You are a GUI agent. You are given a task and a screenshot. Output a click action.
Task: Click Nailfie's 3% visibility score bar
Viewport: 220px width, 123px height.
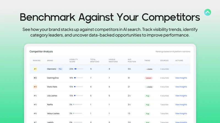[78, 105]
